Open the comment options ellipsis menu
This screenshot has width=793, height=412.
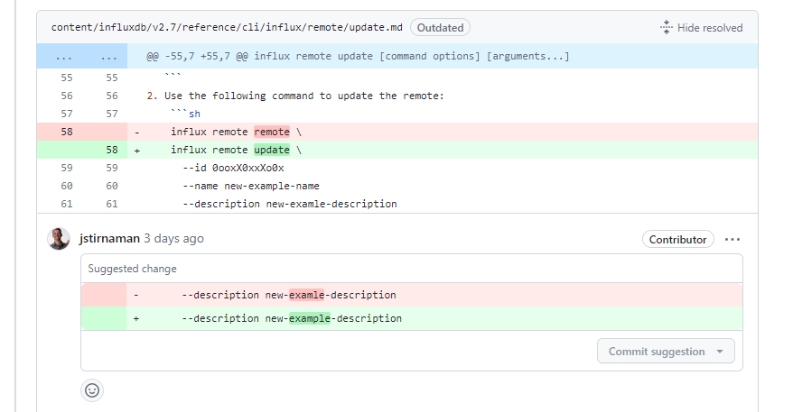click(732, 239)
